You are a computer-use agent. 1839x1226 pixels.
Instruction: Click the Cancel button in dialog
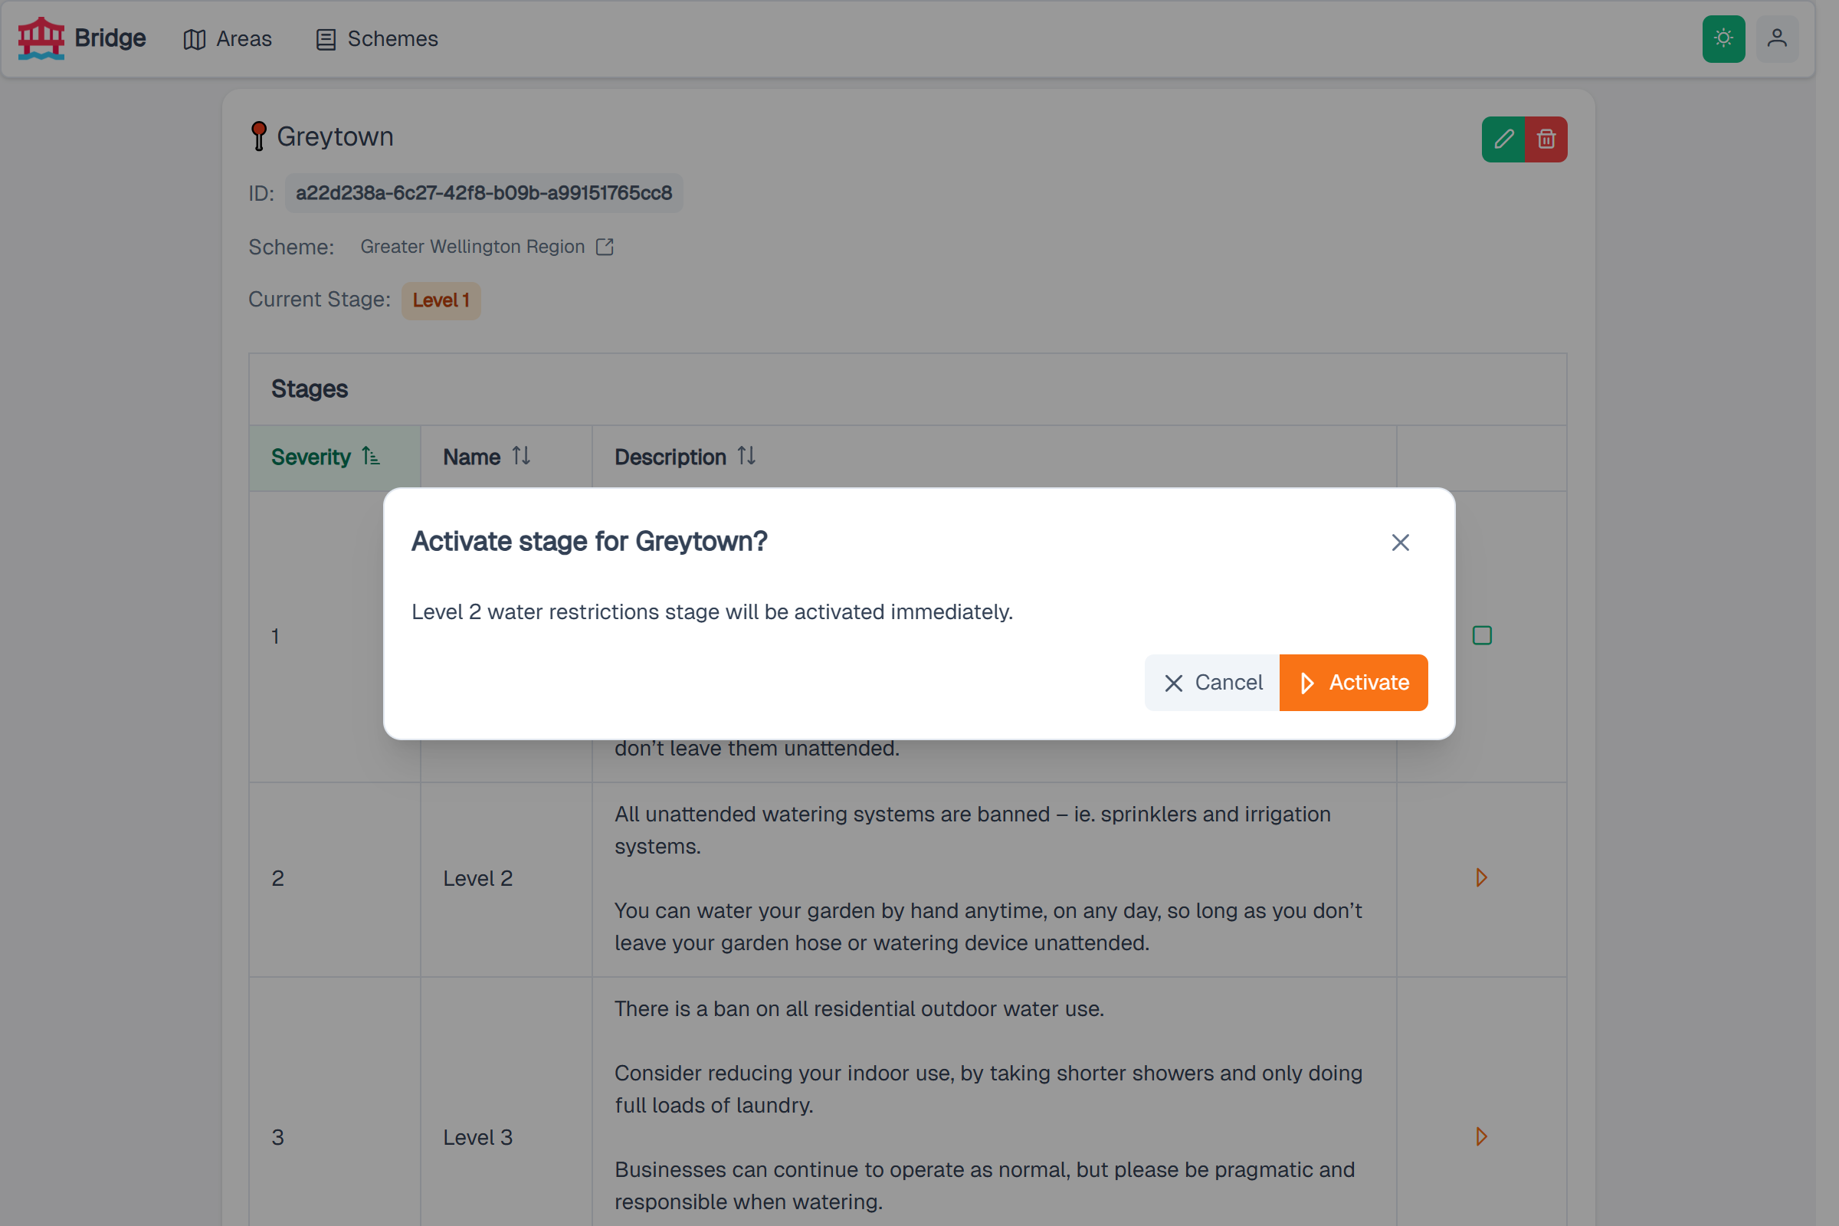[1212, 683]
